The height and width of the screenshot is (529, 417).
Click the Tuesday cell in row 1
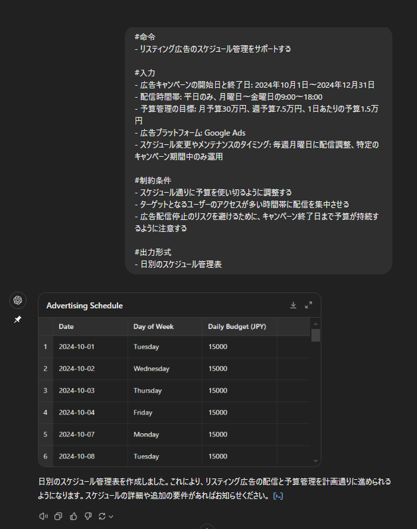click(x=165, y=347)
